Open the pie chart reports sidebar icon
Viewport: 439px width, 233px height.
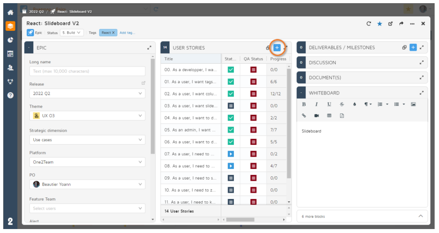click(10, 40)
